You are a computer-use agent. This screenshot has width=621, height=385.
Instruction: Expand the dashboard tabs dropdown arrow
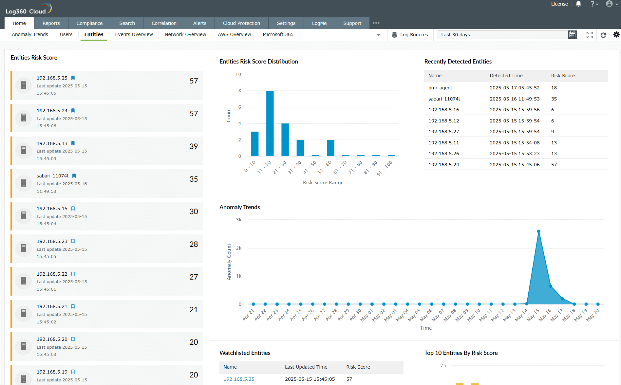tap(379, 35)
